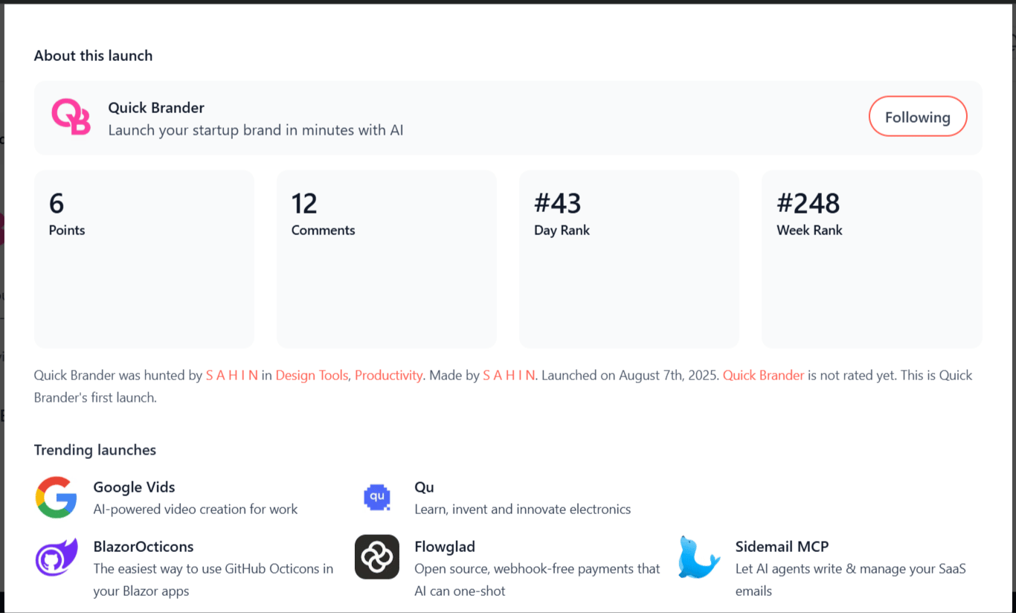Viewport: 1016px width, 613px height.
Task: Click the Quick Brander heading in launch card
Action: (x=156, y=108)
